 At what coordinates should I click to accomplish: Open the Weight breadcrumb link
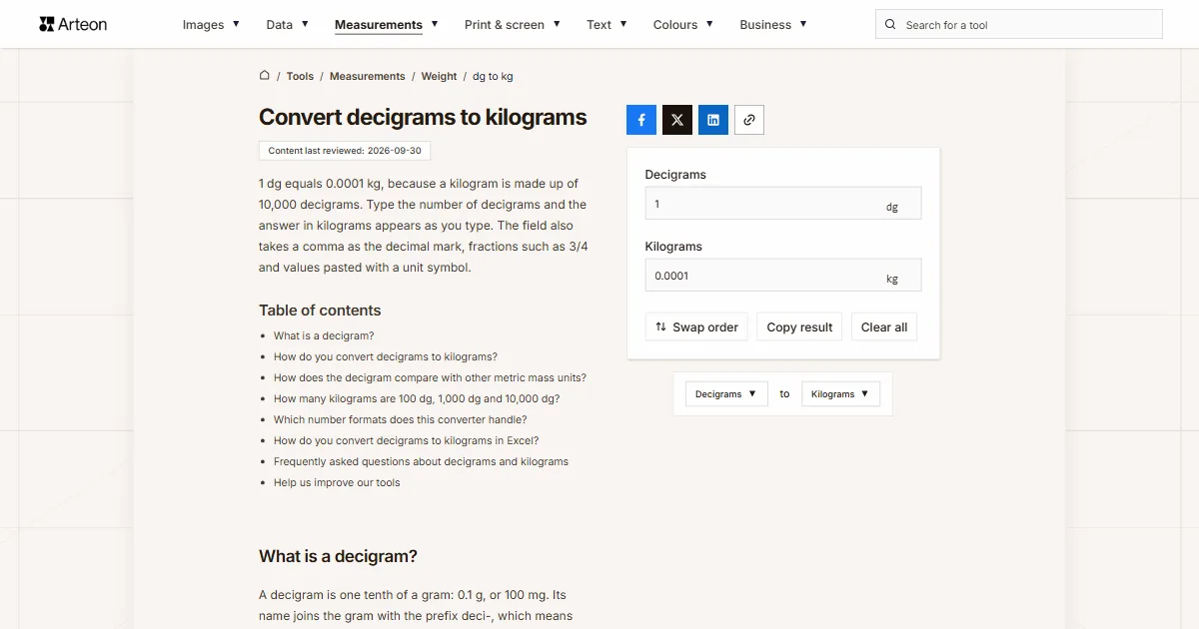[x=439, y=76]
